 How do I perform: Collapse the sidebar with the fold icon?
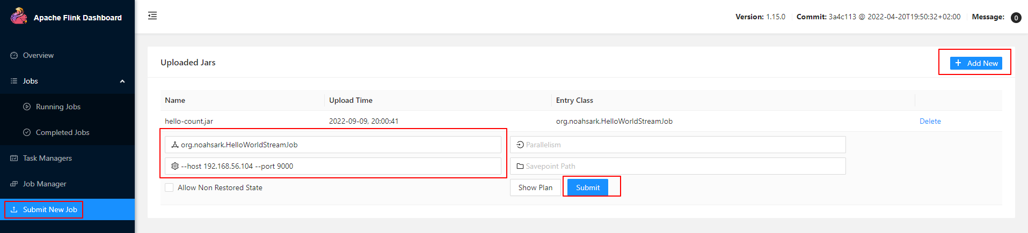[152, 16]
